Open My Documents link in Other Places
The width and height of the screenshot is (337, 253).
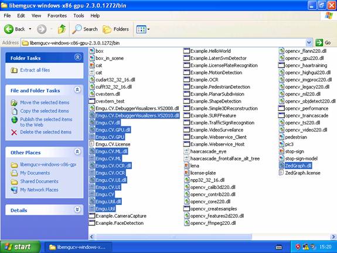[x=35, y=173]
